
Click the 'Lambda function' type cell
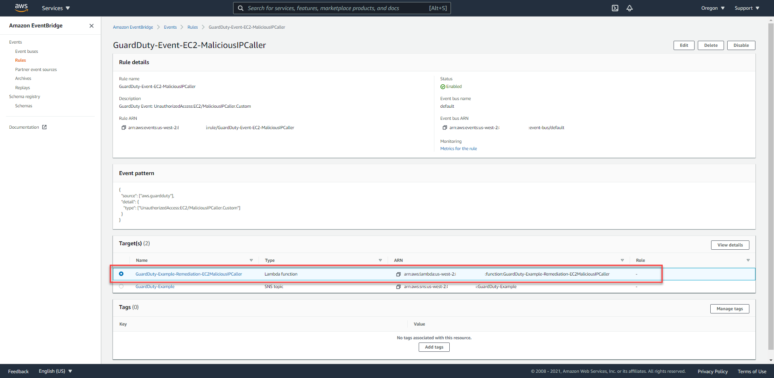281,274
